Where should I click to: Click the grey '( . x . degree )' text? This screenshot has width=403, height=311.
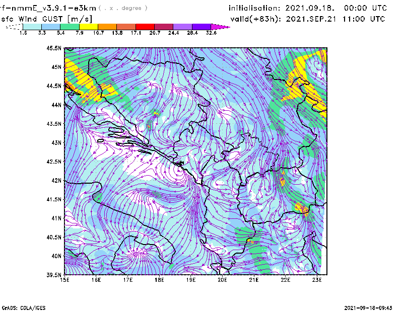(123, 8)
